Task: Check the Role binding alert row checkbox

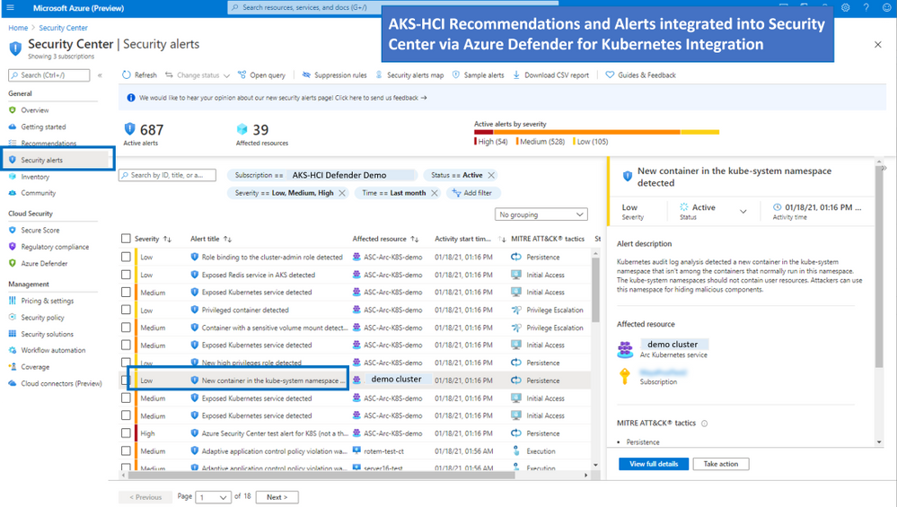Action: 126,258
